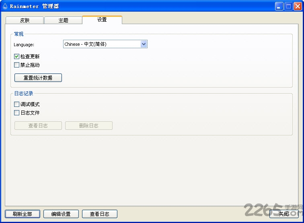Click the 删除日志 button
Viewport: 304px width, 223px height.
(x=89, y=126)
